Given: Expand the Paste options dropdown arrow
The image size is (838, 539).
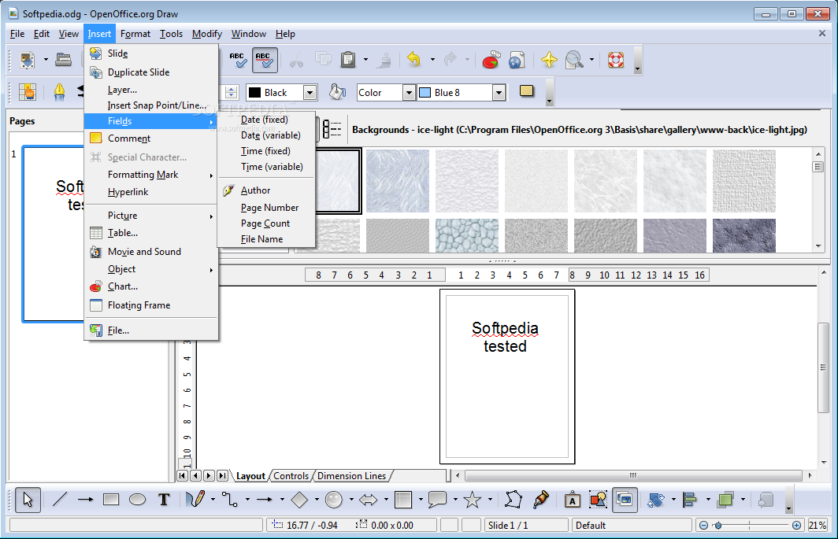Looking at the screenshot, I should click(365, 59).
